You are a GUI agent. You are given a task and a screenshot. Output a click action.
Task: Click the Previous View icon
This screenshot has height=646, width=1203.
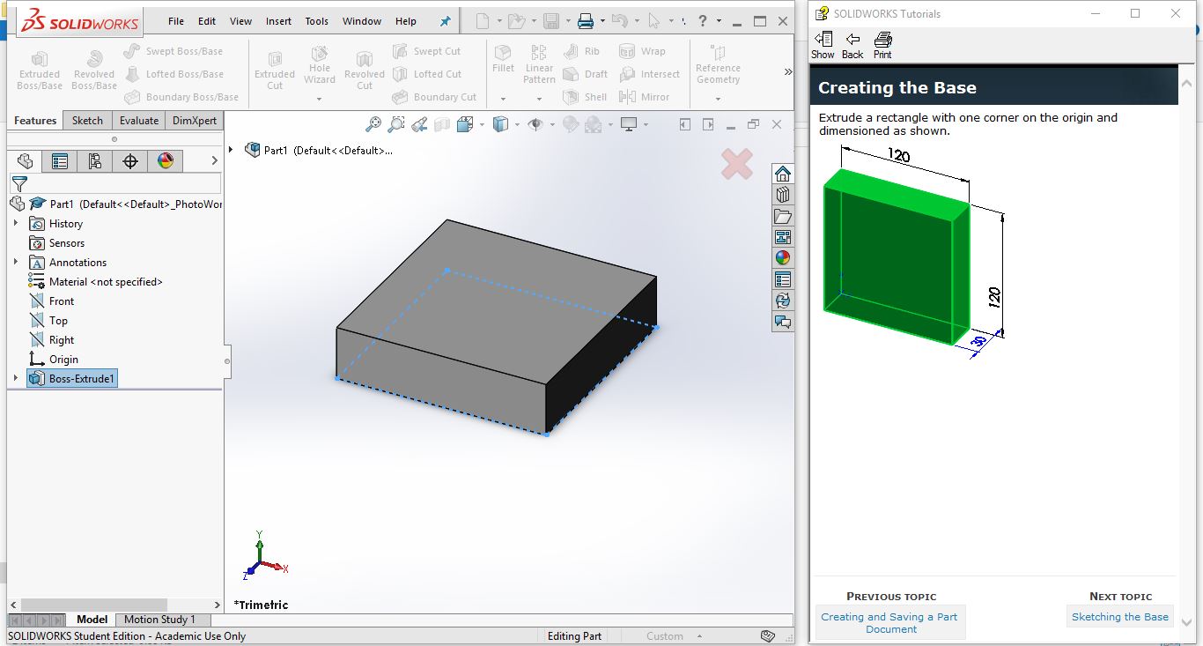420,124
